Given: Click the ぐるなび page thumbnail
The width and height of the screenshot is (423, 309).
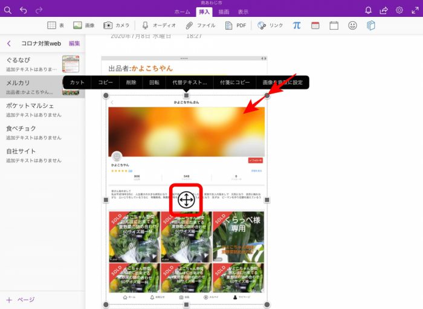Looking at the screenshot, I should [71, 64].
